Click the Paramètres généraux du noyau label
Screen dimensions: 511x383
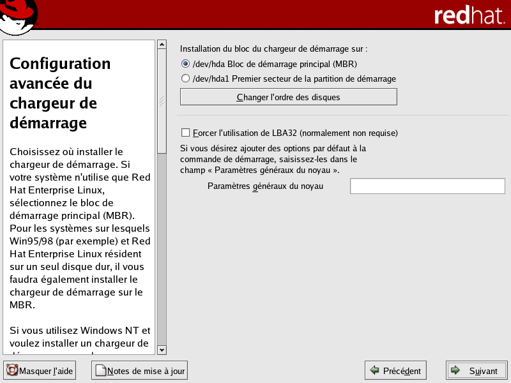coord(265,186)
